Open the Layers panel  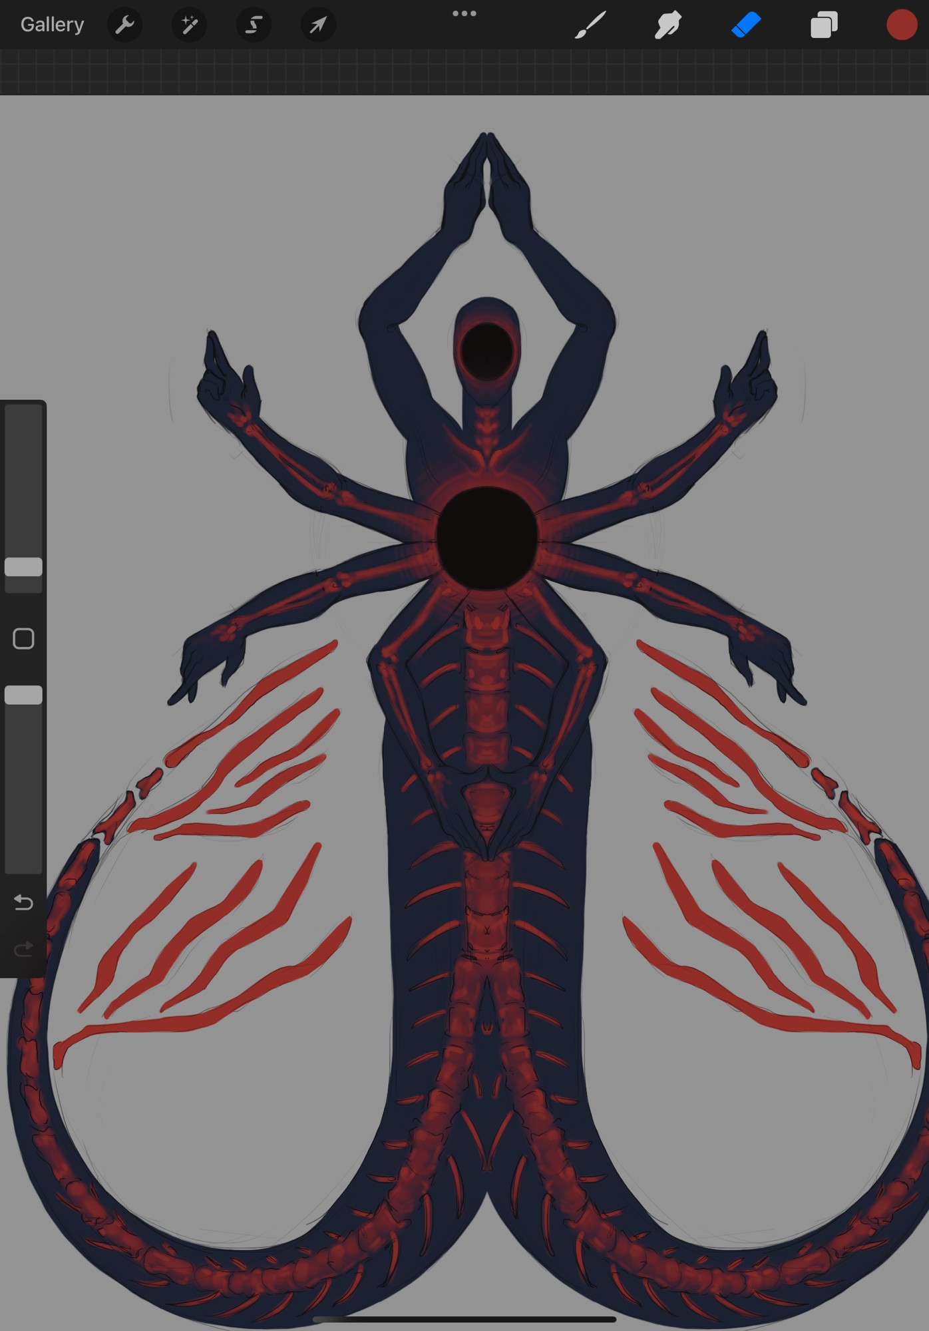click(x=824, y=25)
